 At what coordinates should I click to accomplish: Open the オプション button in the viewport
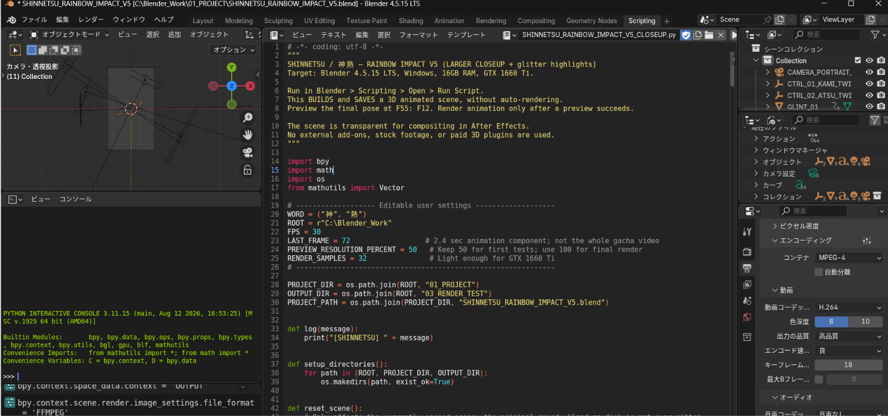pyautogui.click(x=234, y=50)
